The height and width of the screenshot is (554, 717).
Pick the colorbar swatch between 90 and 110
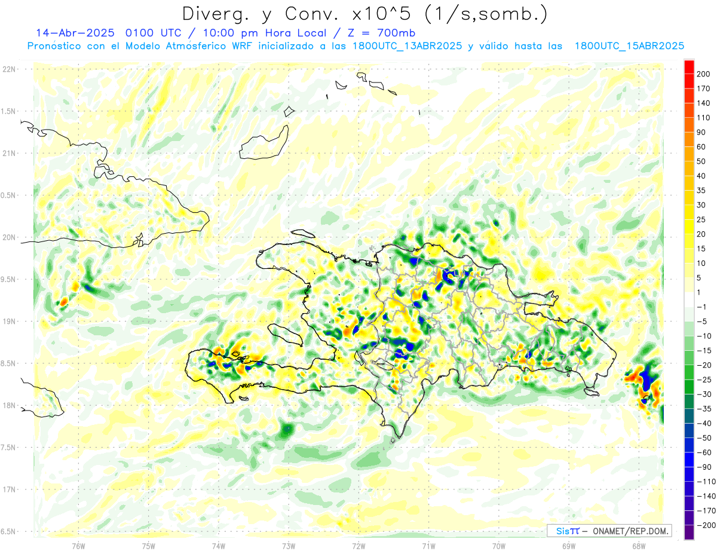coord(689,125)
